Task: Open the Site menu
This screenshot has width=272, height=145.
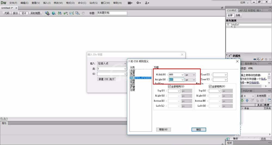Action: pyautogui.click(x=94, y=3)
